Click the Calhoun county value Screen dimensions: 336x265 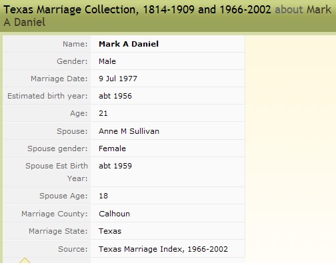(114, 214)
